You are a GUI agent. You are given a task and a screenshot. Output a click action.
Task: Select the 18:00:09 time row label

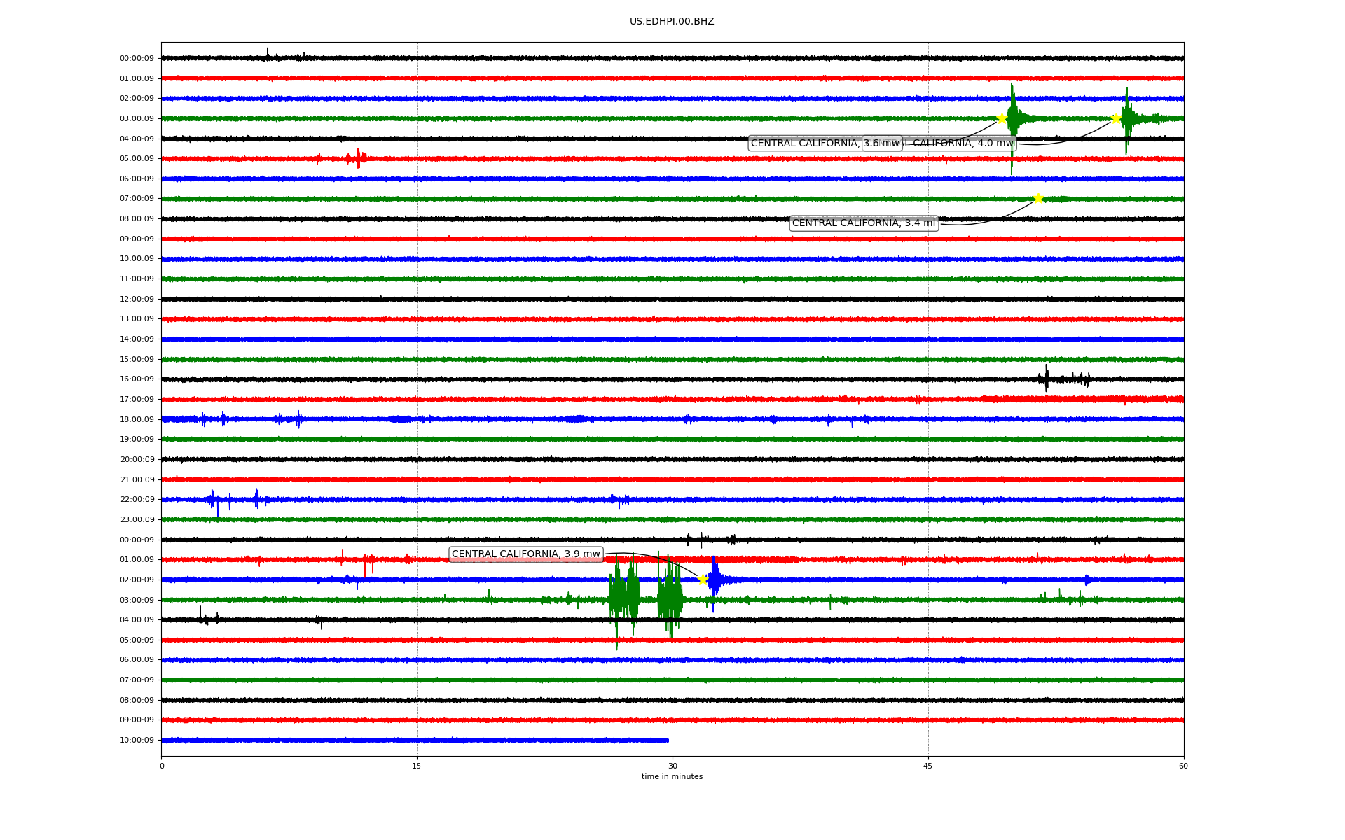(x=137, y=419)
